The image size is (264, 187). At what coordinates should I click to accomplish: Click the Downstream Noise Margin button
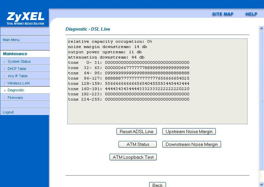192,144
